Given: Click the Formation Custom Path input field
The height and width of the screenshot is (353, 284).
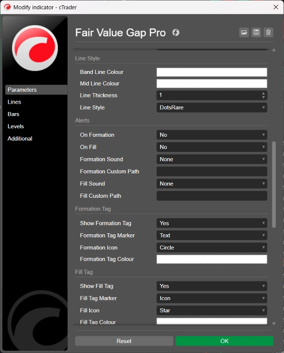Looking at the screenshot, I should tap(212, 171).
